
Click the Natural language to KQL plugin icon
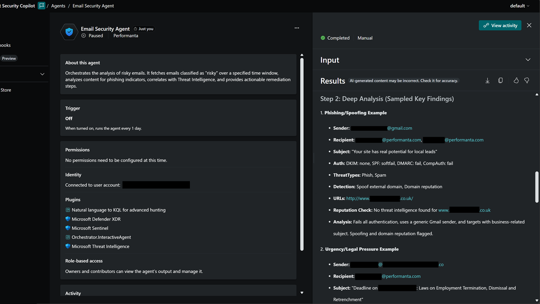pos(67,210)
